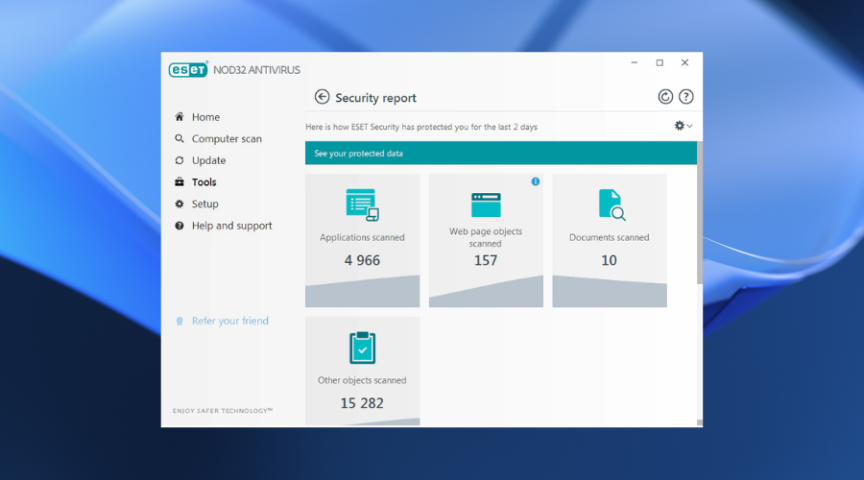Viewport: 864px width, 480px height.
Task: Click the Computer scan magnifier icon
Action: point(180,138)
